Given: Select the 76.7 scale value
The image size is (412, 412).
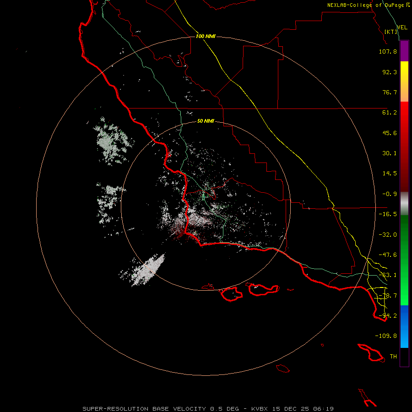Looking at the screenshot, I should coord(390,92).
